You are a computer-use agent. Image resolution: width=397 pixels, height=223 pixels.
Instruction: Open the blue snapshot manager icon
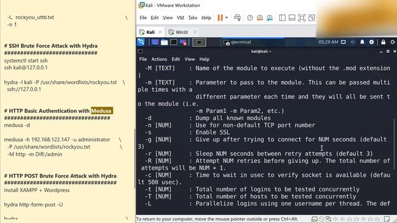[x=270, y=18]
